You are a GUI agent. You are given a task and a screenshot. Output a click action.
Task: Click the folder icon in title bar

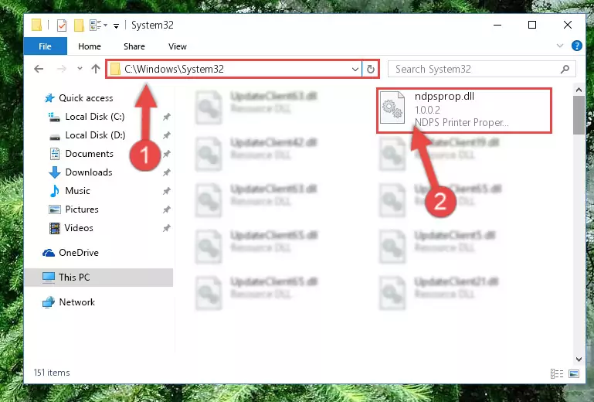click(37, 25)
